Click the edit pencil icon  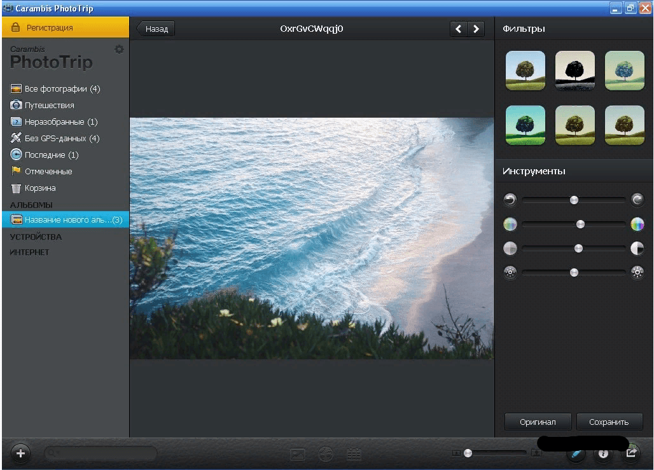(575, 453)
